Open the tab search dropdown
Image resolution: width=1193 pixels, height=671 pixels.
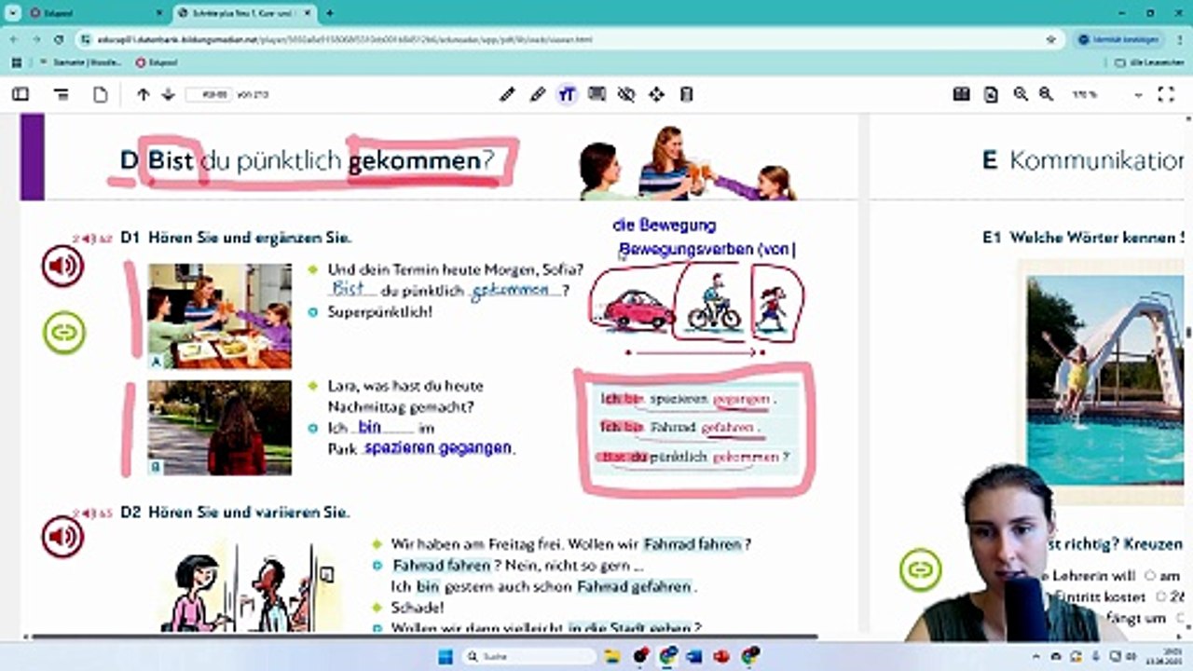(x=12, y=13)
